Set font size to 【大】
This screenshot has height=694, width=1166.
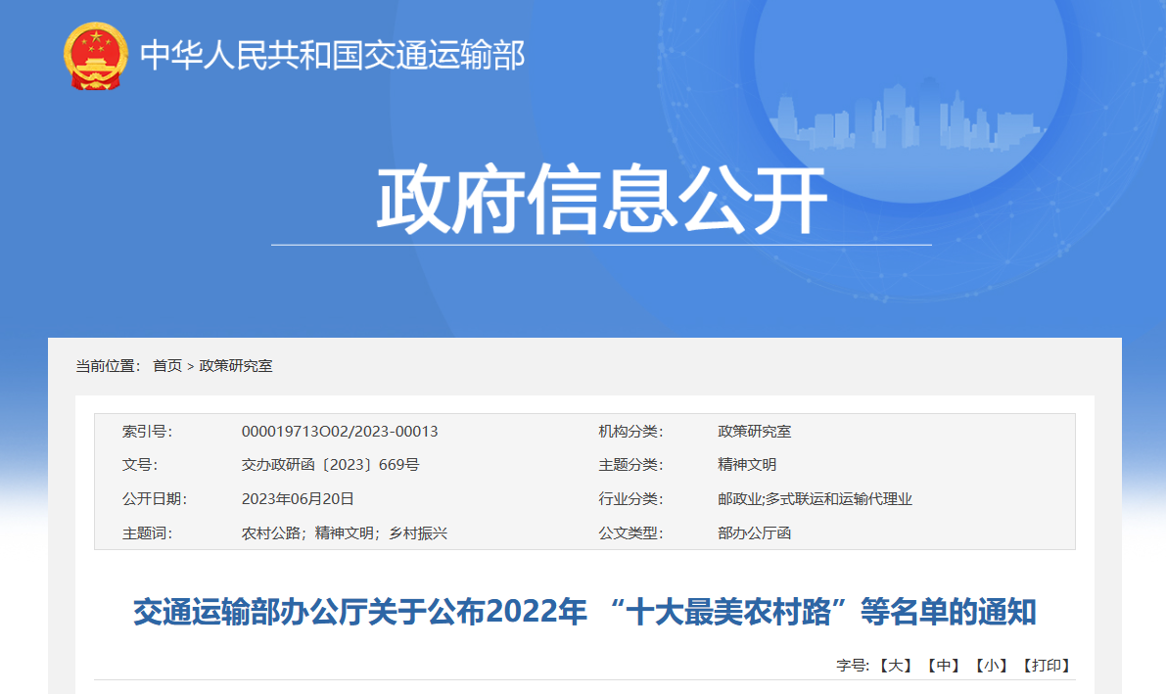pos(895,666)
